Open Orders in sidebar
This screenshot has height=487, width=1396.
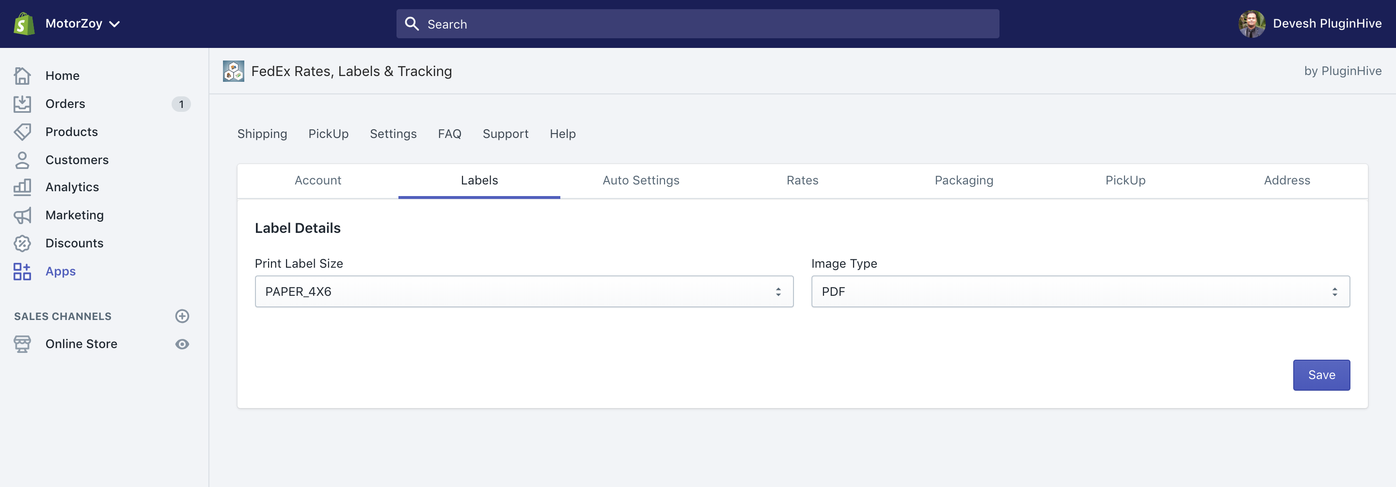point(65,104)
